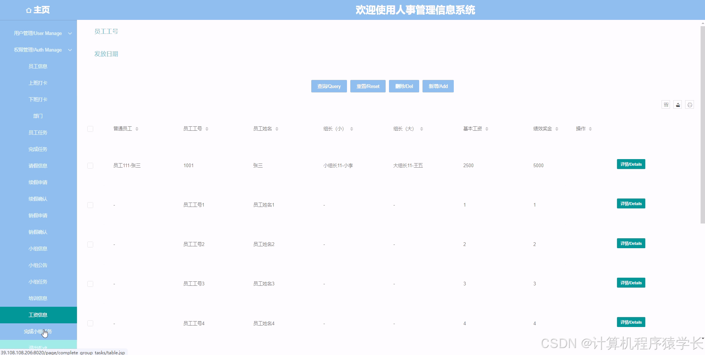Screen dimensions: 705x355
Task: Sort the table by 基本工资 column
Action: (487, 129)
